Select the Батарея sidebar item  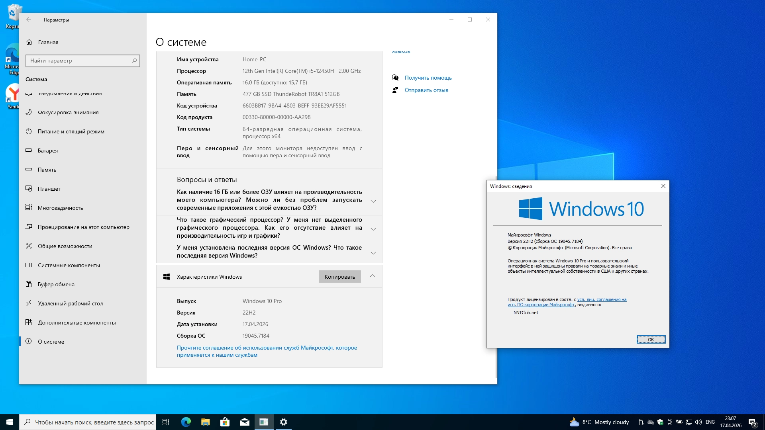pyautogui.click(x=48, y=150)
